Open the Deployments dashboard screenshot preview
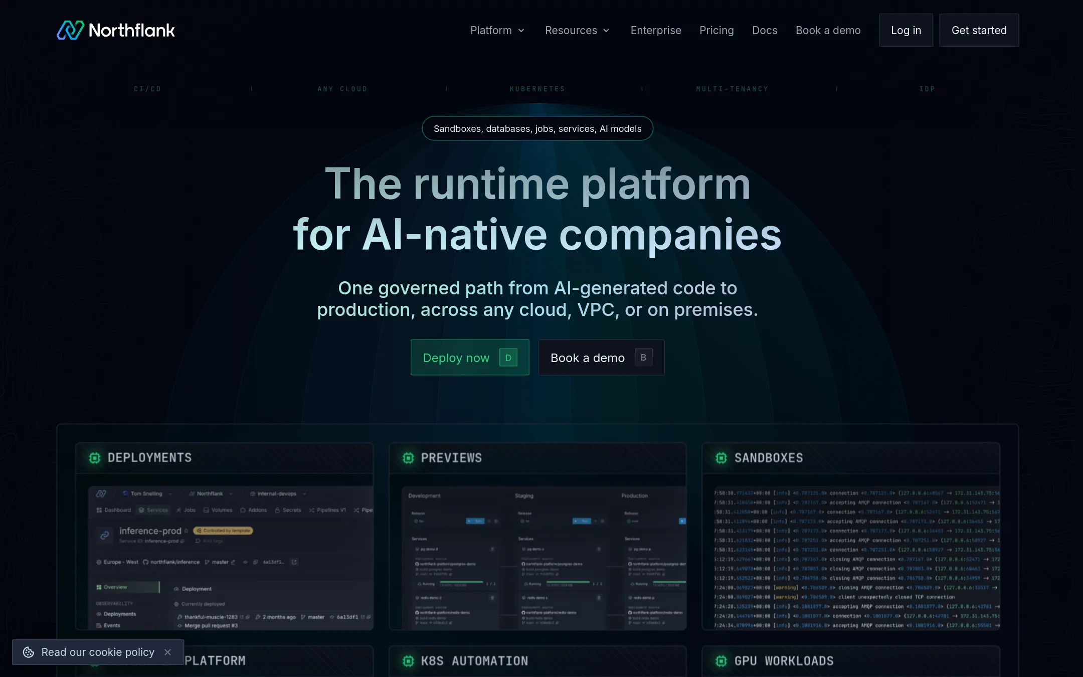1083x677 pixels. [231, 558]
